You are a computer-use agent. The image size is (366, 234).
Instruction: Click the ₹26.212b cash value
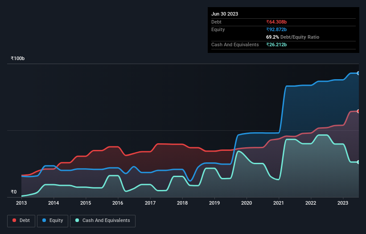tap(276, 44)
